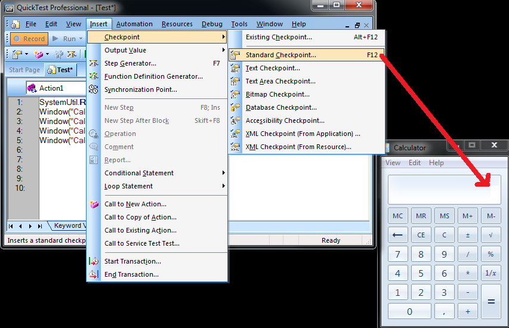Click the Calculator backspace arrow button

coord(397,235)
